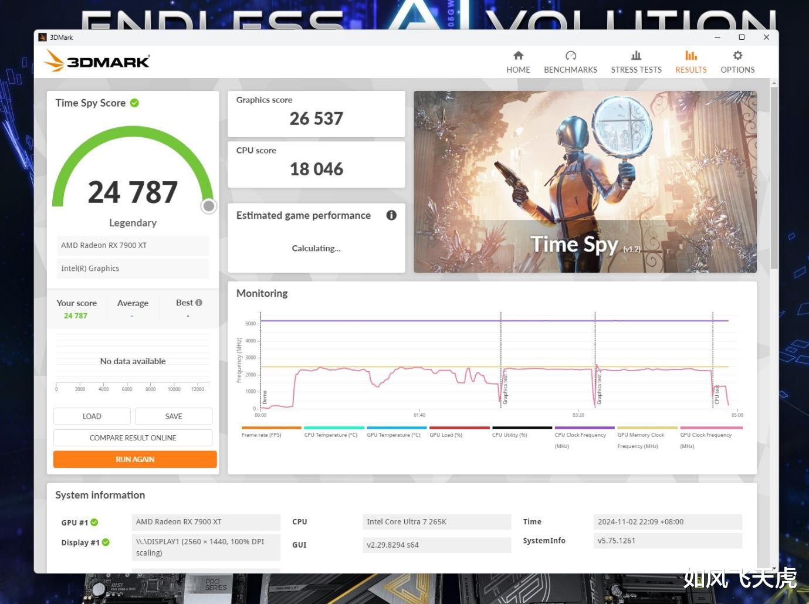Screen dimensions: 809x604
Task: Toggle the CPU Temperature legend item
Action: point(333,432)
